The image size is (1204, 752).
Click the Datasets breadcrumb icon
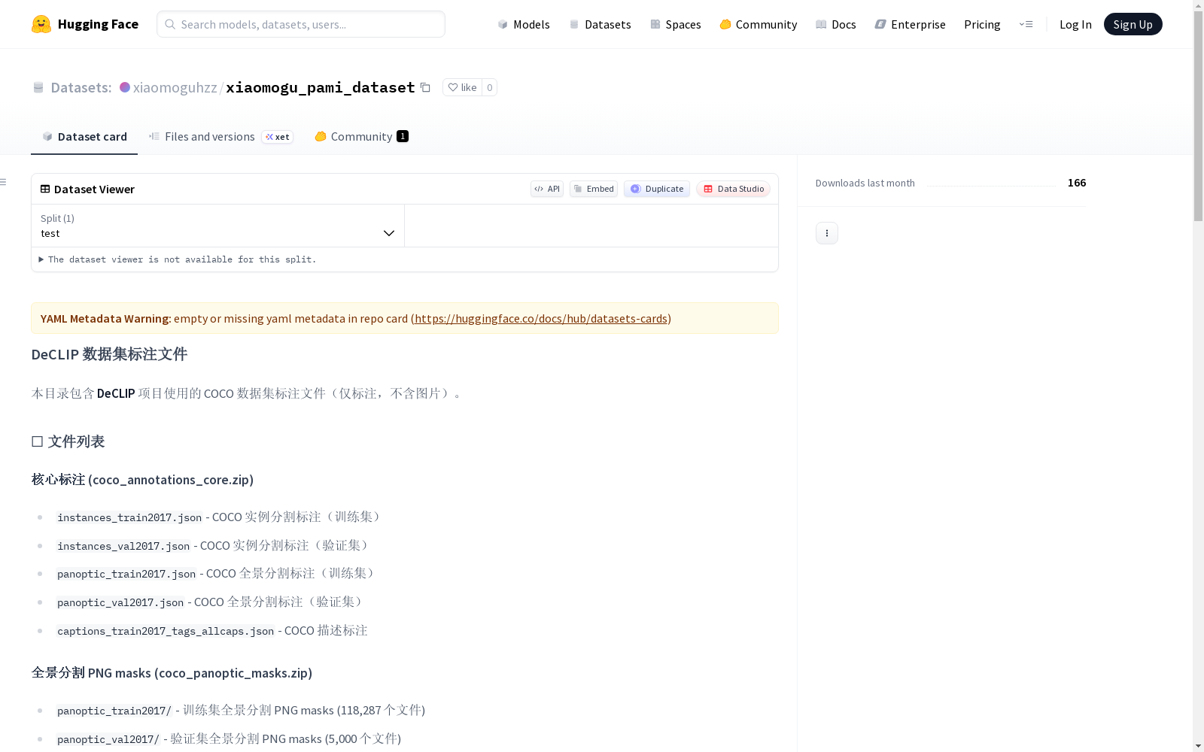38,87
